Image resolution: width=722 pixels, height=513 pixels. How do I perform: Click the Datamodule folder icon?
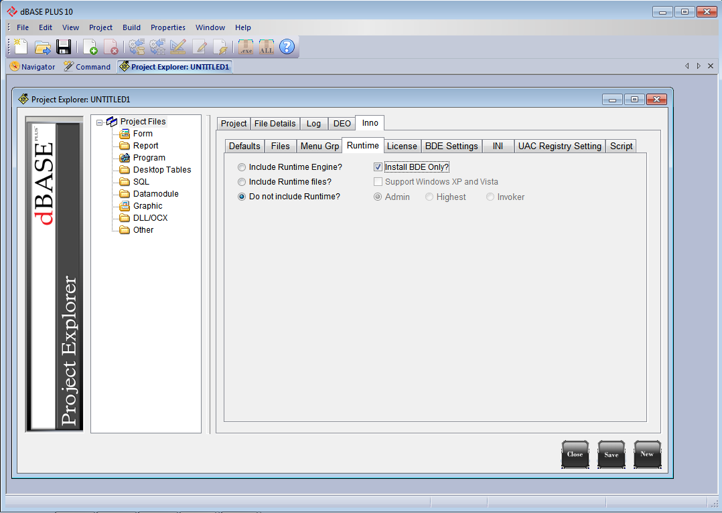(125, 193)
